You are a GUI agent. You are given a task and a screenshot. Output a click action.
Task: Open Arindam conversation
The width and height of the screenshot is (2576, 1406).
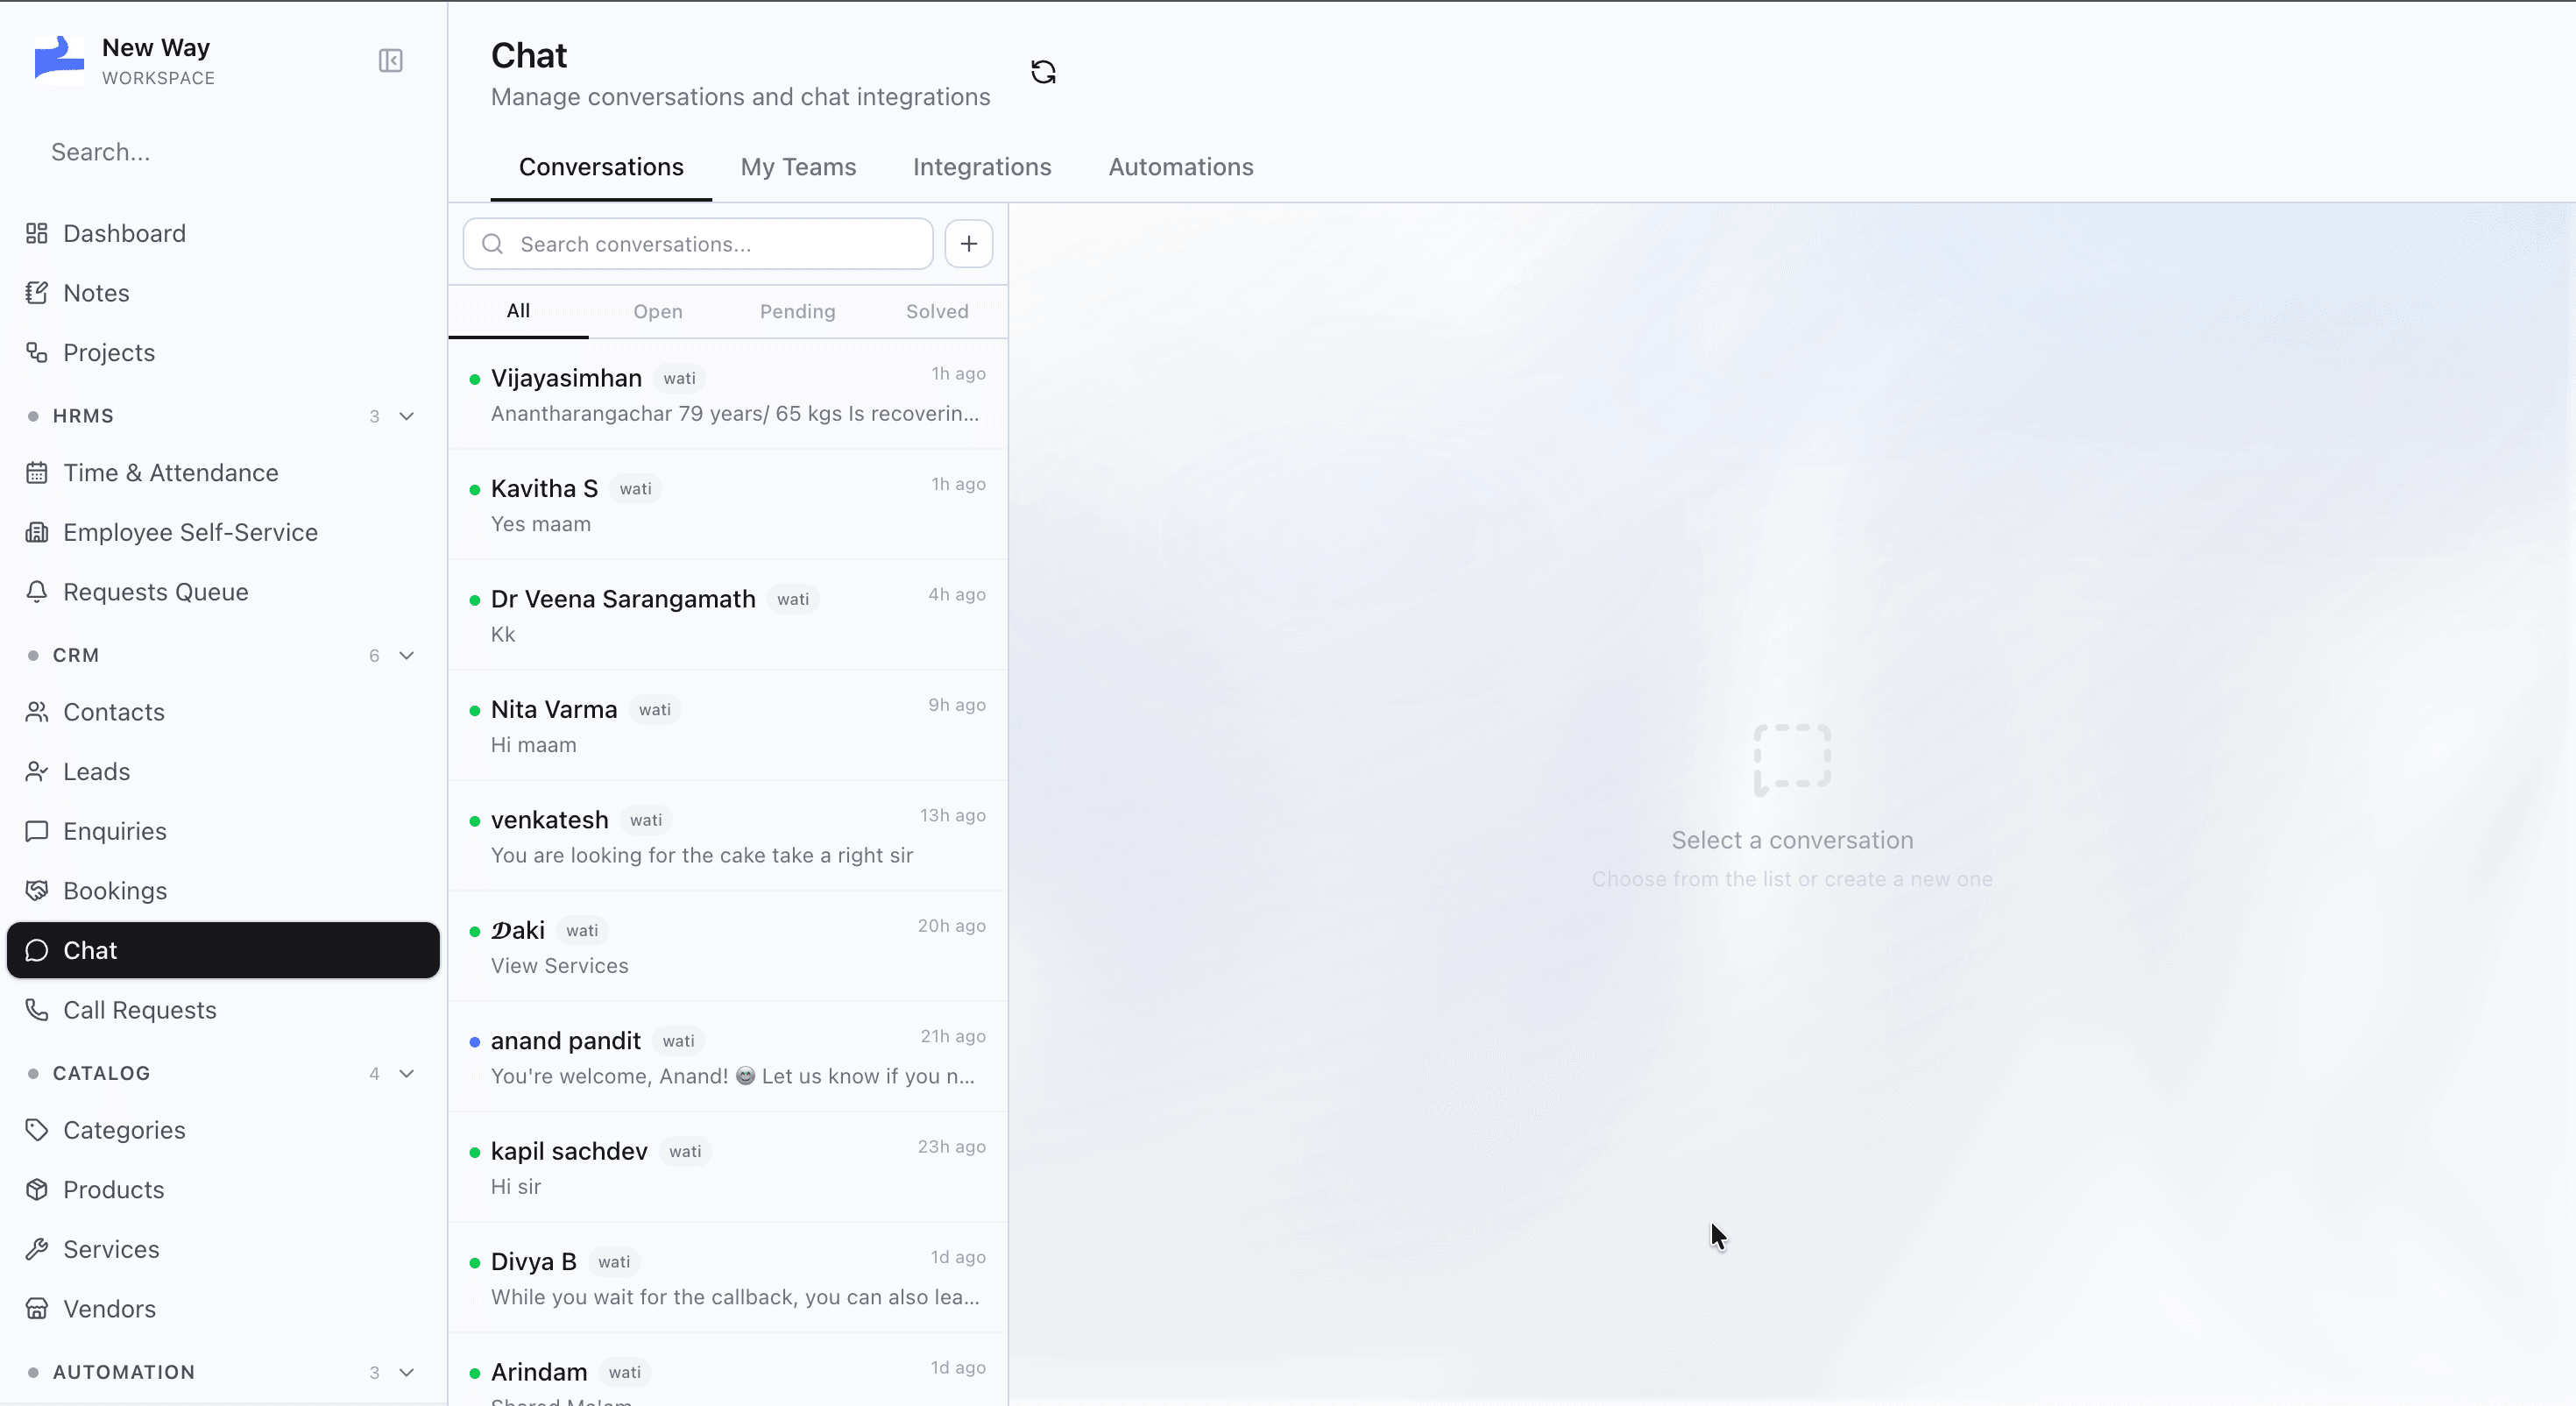[x=728, y=1370]
